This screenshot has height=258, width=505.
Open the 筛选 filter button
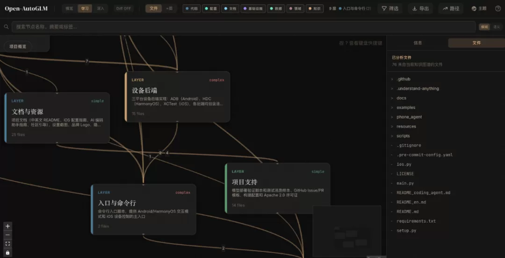[x=390, y=9]
